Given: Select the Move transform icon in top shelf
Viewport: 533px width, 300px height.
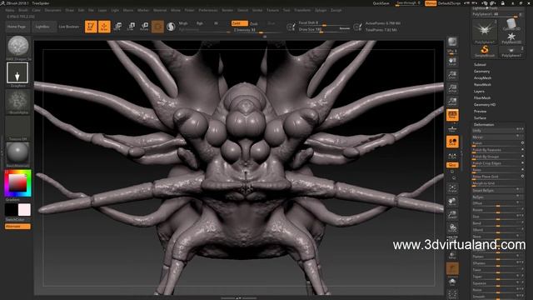Looking at the screenshot, I should 117,27.
